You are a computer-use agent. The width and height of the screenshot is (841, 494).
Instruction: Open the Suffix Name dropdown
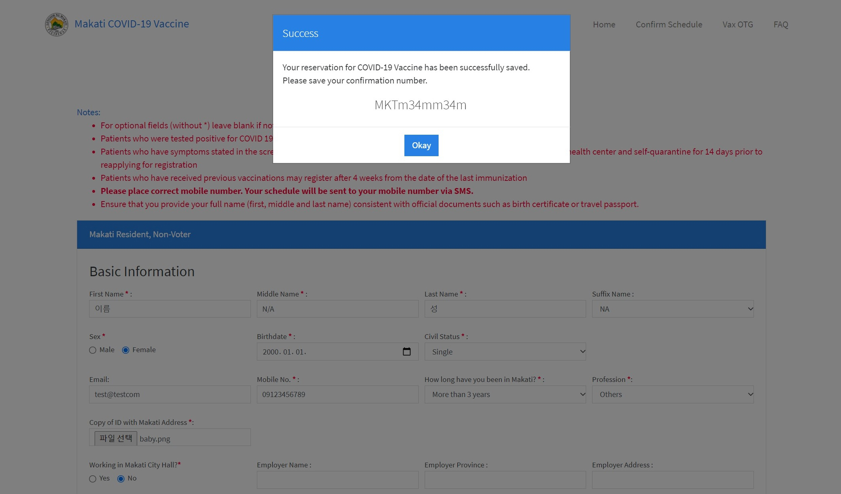(x=672, y=309)
